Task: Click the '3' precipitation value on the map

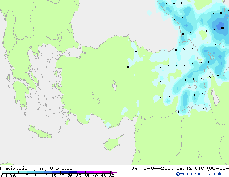Action: pyautogui.click(x=186, y=96)
